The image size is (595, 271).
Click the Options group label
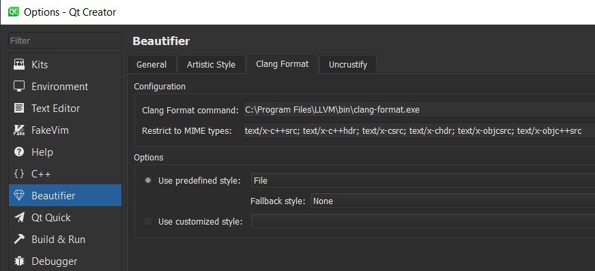[149, 158]
